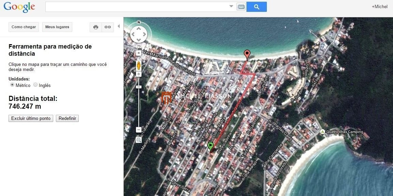Click the zoom-to-area magnifier icon on the map
Image resolution: width=393 pixels, height=196 pixels.
(x=139, y=140)
